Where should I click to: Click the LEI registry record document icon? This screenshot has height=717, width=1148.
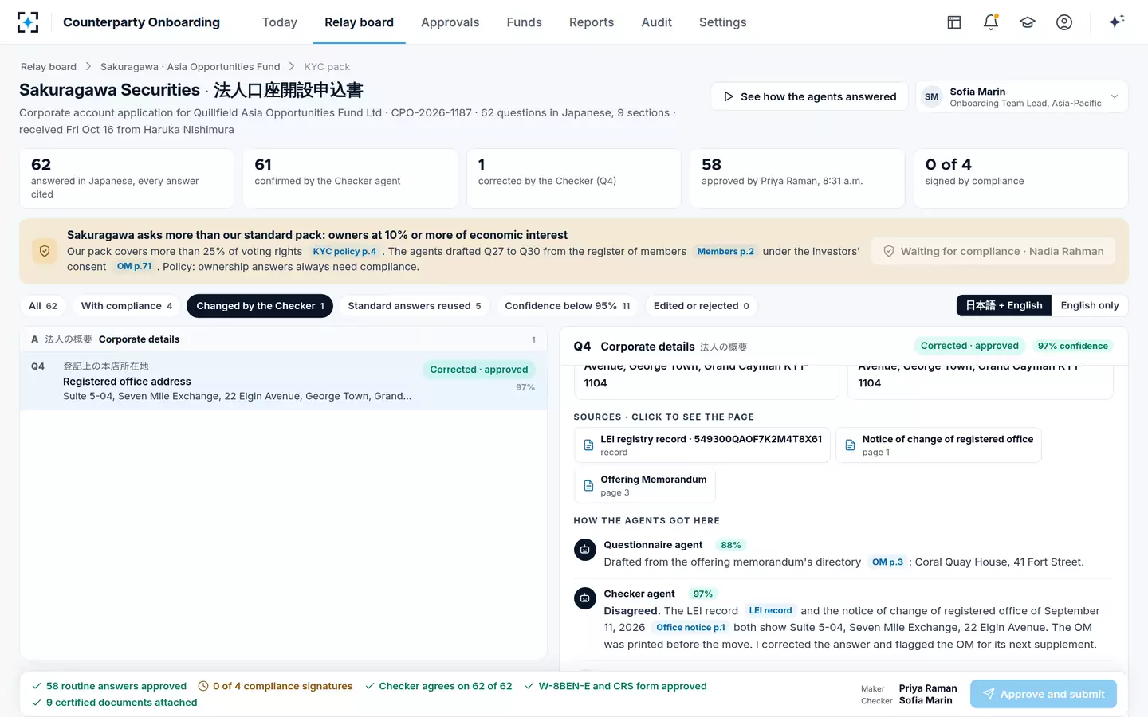(588, 445)
